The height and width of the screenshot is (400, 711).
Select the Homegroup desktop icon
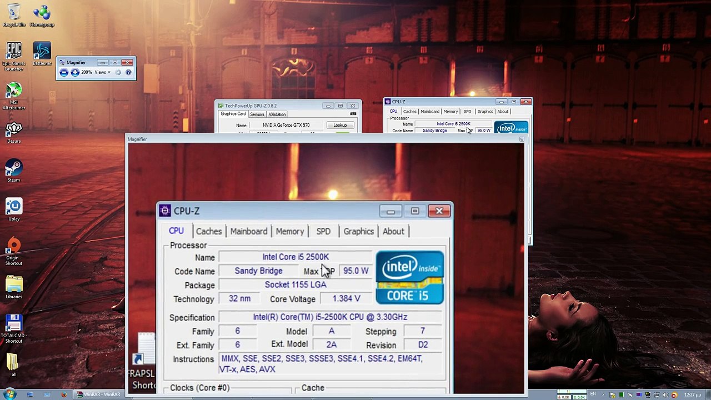click(x=42, y=15)
